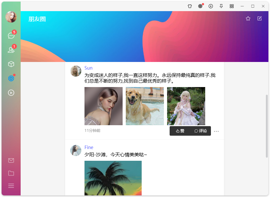The height and width of the screenshot is (197, 270).
Task: Open Sun's profile by clicking the name
Action: click(x=88, y=68)
